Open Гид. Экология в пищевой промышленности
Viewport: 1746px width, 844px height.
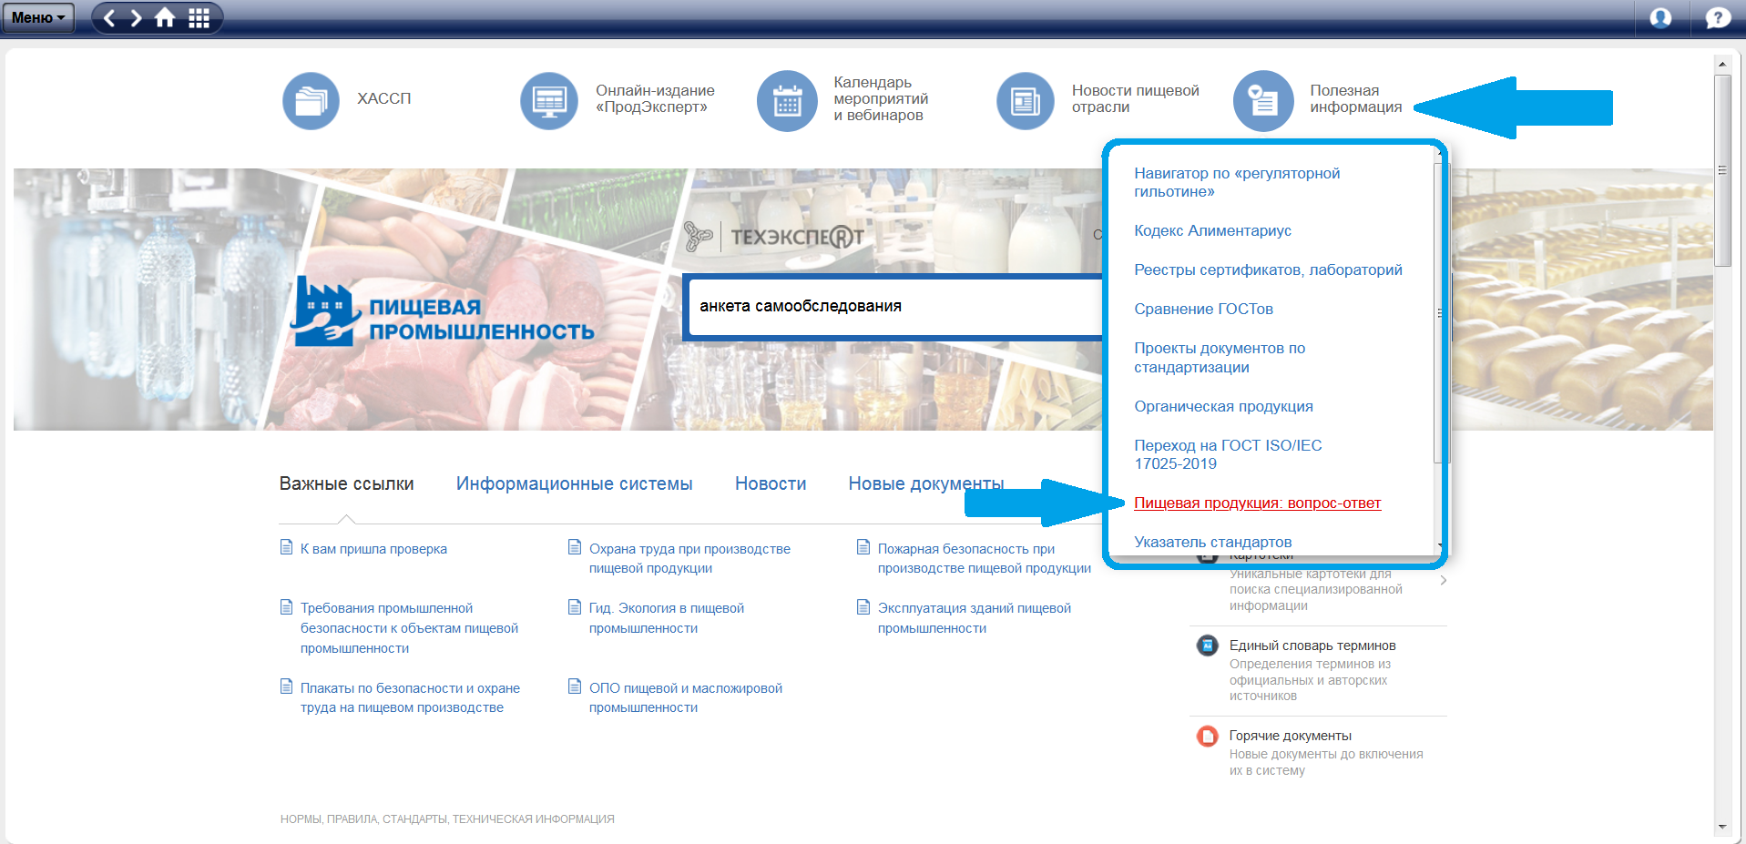[x=666, y=618]
